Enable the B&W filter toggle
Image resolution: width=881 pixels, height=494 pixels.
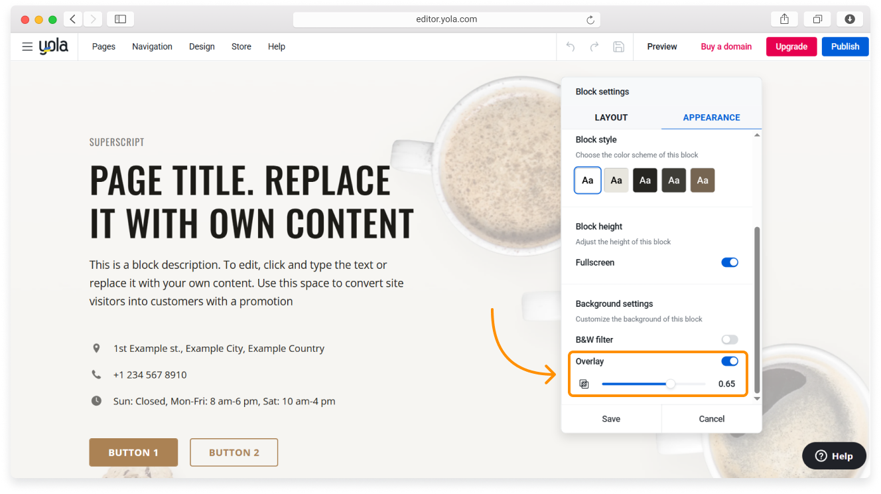click(x=729, y=340)
